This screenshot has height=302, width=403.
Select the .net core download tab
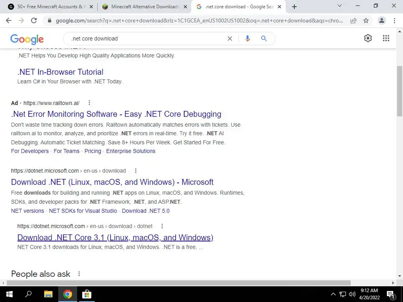tap(239, 7)
